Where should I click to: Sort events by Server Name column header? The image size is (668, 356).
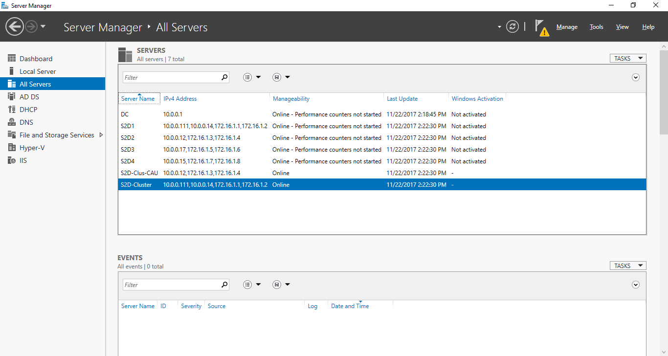click(x=138, y=306)
